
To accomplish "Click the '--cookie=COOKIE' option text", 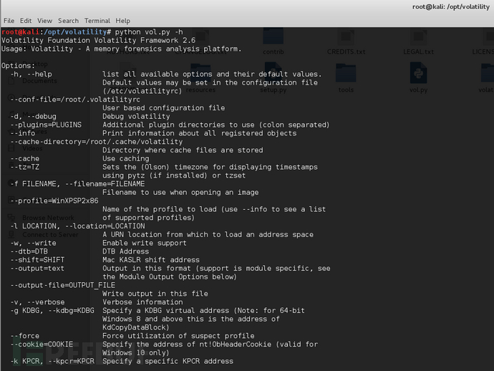I will 42,344.
